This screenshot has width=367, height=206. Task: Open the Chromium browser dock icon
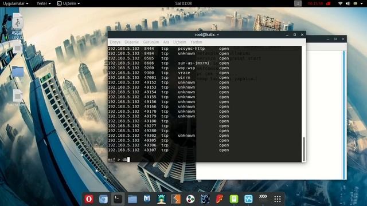[103, 199]
